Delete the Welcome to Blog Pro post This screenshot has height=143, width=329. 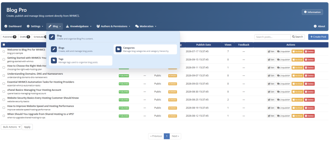309,51
